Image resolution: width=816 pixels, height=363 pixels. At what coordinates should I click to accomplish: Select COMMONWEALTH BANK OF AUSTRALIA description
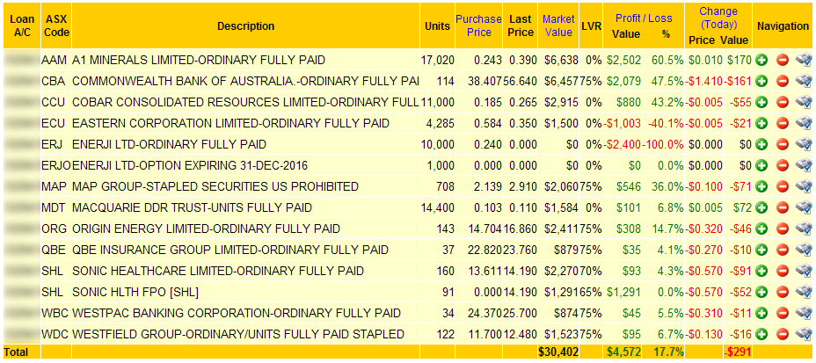point(245,81)
